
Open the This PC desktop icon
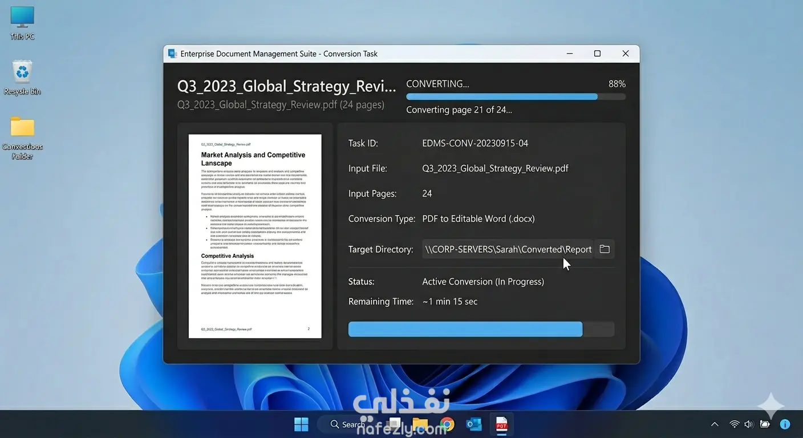(22, 23)
